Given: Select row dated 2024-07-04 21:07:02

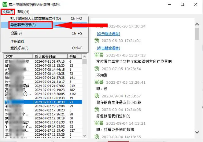Looking at the screenshot, I should [43, 86].
